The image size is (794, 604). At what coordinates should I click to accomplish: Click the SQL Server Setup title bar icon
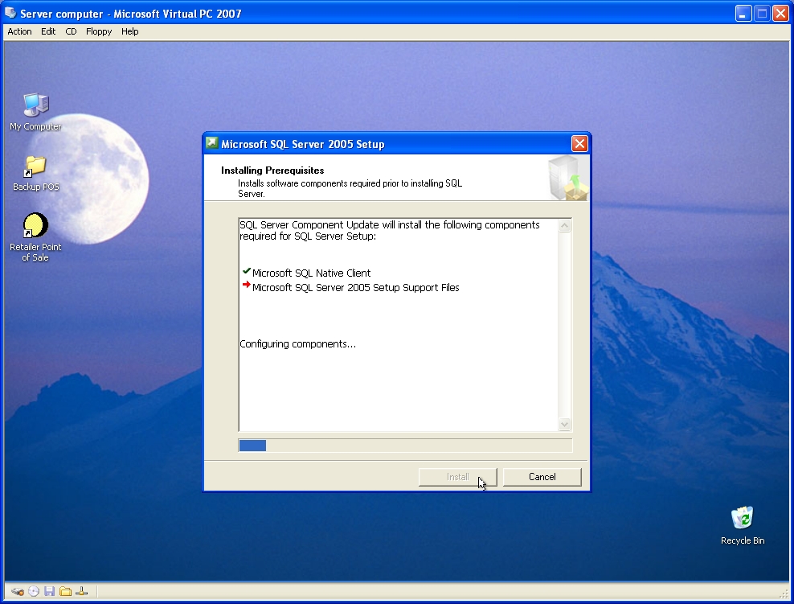pos(212,144)
